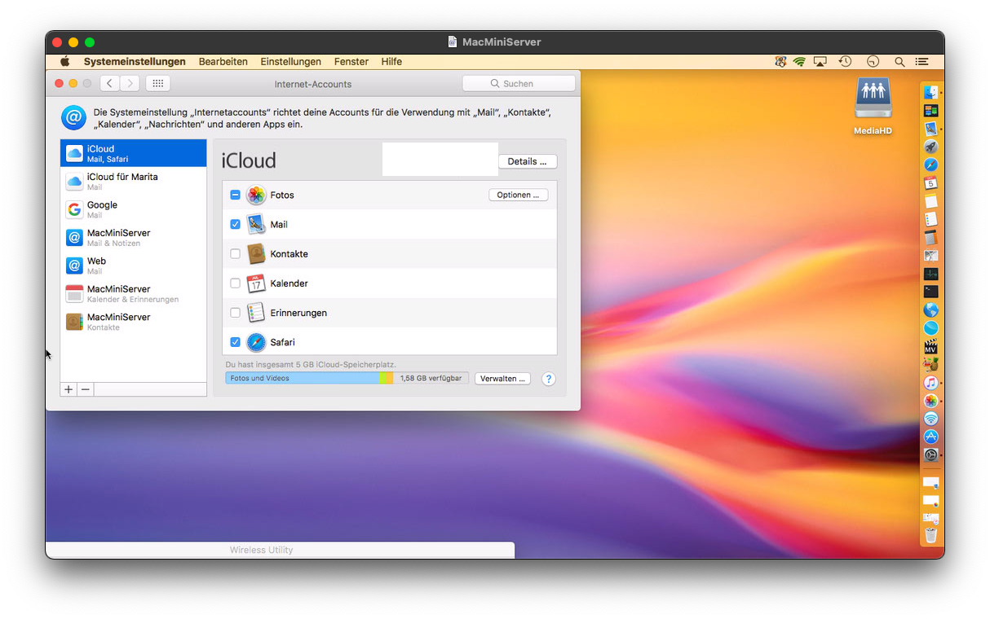
Task: Open Calculator from the dock
Action: pos(930,238)
